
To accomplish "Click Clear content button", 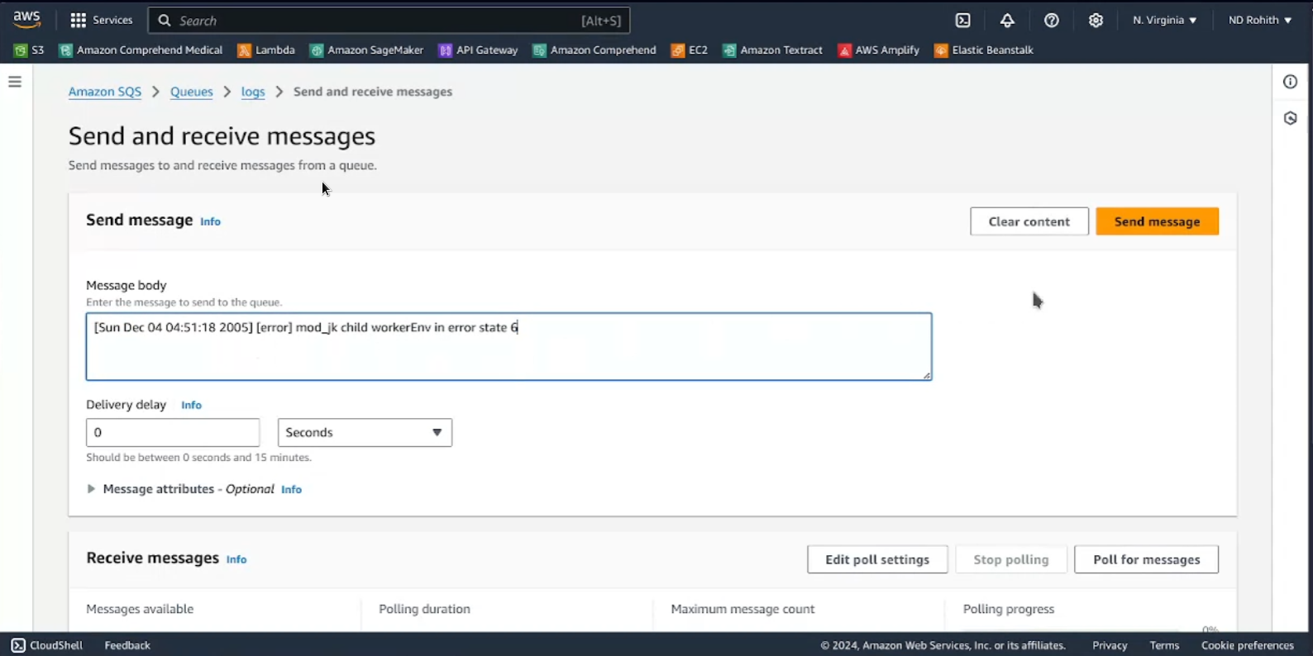I will 1029,221.
